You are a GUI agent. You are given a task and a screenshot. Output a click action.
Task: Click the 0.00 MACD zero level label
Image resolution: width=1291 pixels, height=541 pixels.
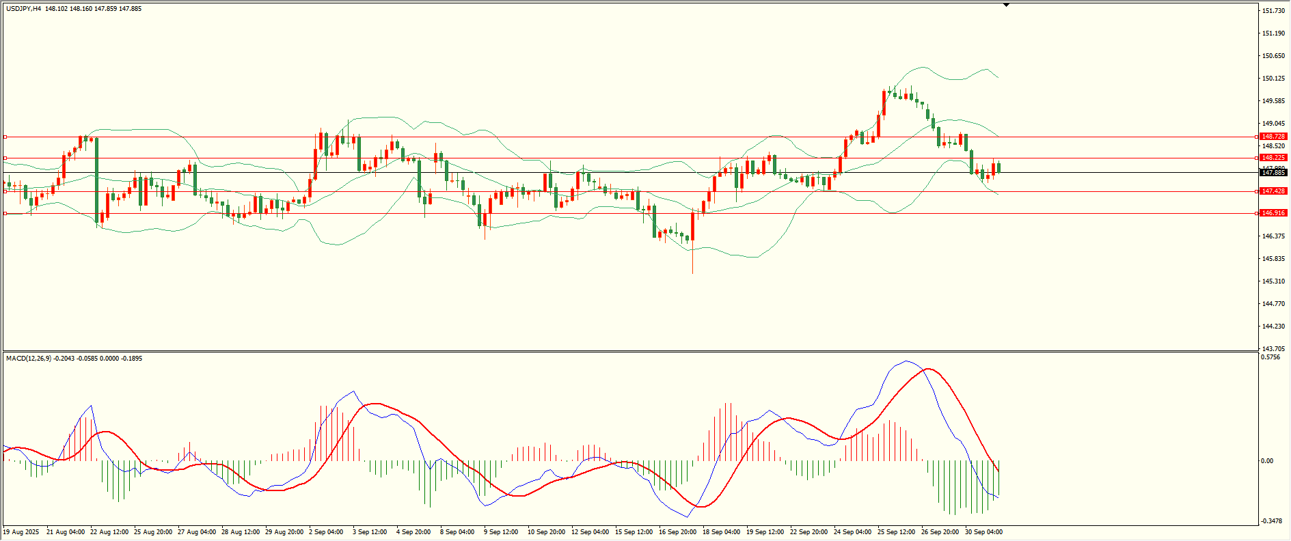pos(1267,461)
